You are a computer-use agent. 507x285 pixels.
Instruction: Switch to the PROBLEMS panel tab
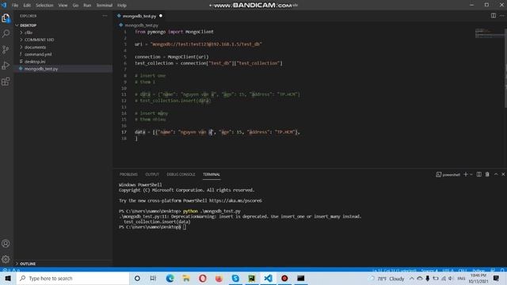click(x=128, y=174)
